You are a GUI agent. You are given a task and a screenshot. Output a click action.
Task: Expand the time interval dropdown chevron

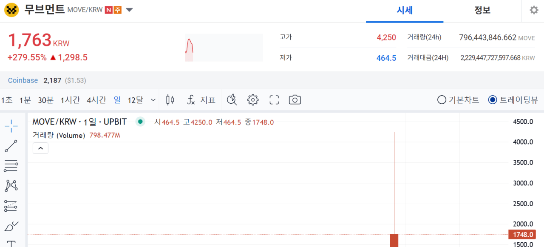[153, 100]
